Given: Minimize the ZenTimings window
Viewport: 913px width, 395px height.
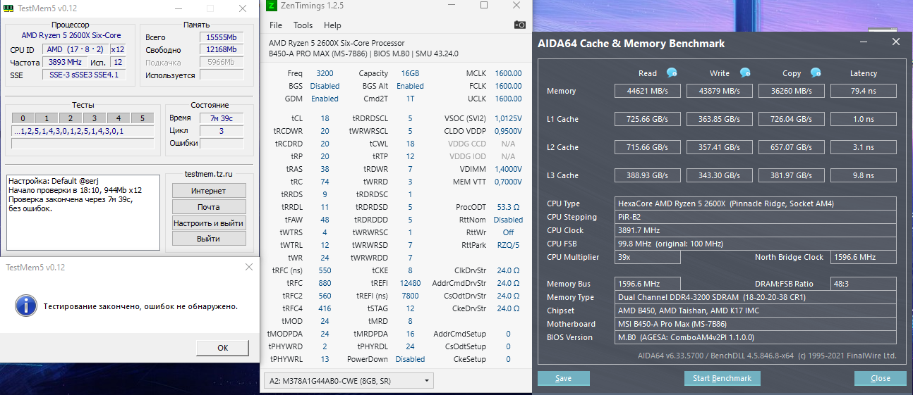Looking at the screenshot, I should [x=453, y=6].
